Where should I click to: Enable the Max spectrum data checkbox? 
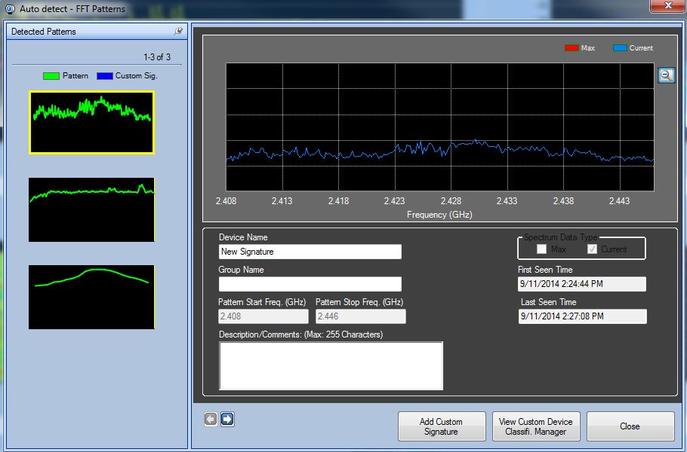[541, 249]
